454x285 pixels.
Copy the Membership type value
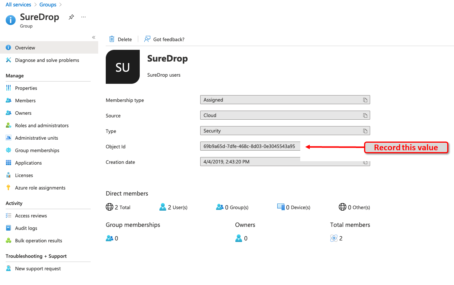(x=365, y=100)
